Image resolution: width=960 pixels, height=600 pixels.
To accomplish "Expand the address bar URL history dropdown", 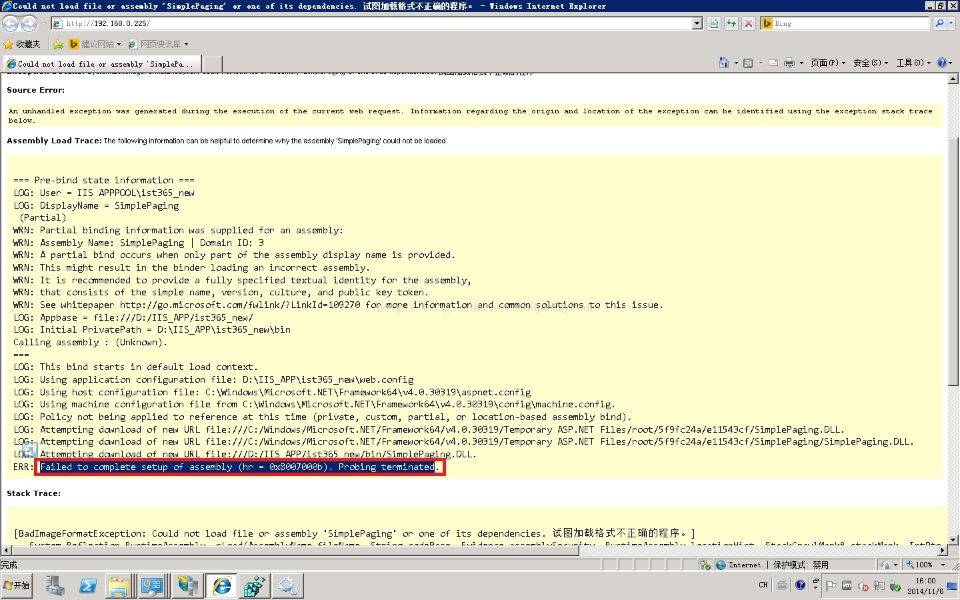I will 697,23.
